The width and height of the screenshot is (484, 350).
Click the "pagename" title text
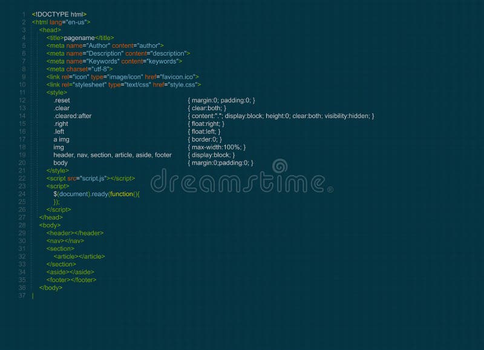tap(79, 38)
